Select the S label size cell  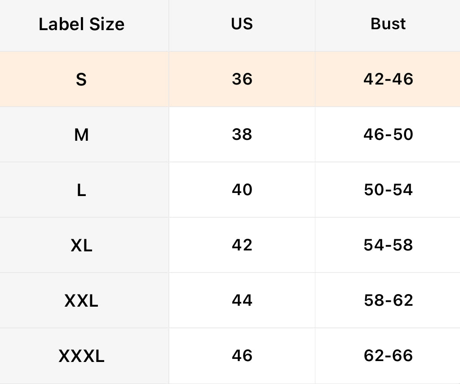click(x=81, y=80)
